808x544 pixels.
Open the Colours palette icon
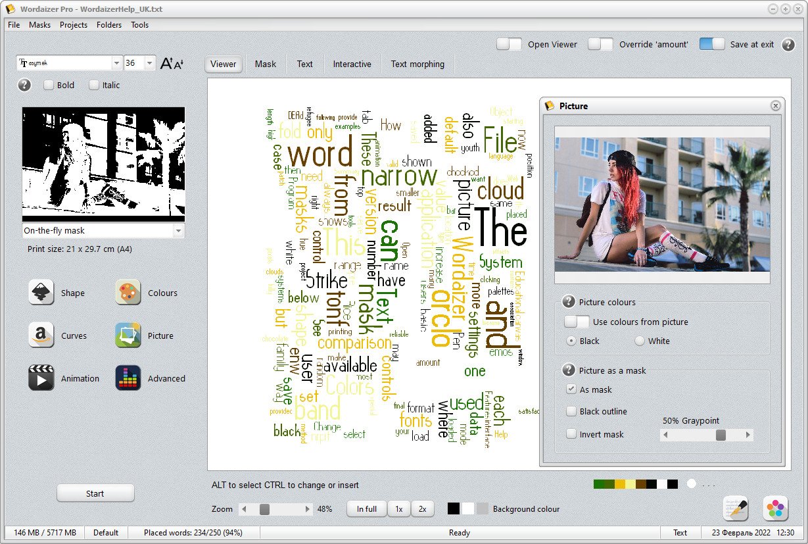click(128, 293)
